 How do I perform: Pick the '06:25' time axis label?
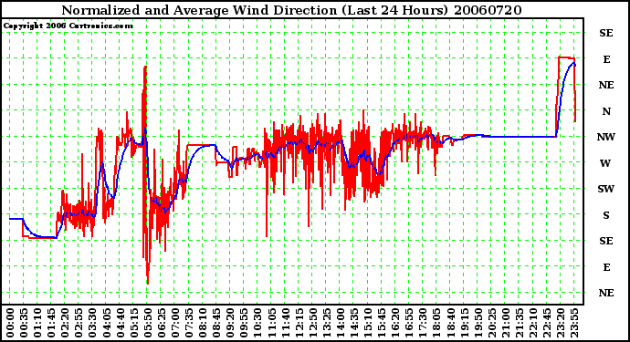point(161,323)
